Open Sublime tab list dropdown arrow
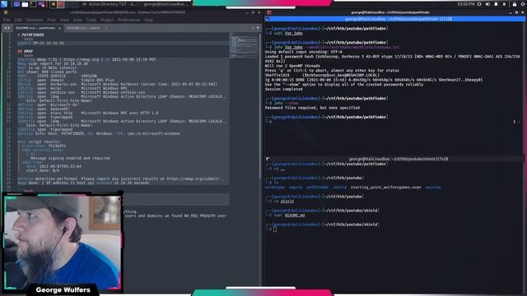 pyautogui.click(x=258, y=28)
